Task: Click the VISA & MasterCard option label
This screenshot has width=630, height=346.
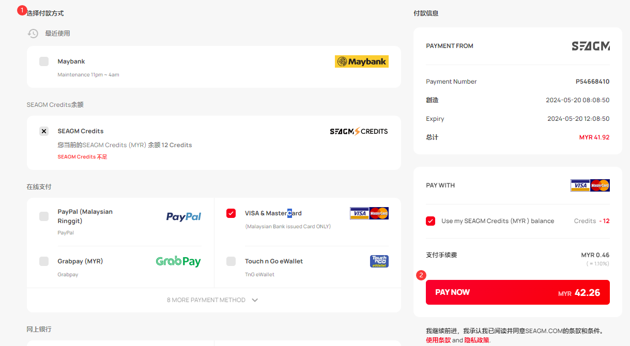Action: tap(273, 213)
